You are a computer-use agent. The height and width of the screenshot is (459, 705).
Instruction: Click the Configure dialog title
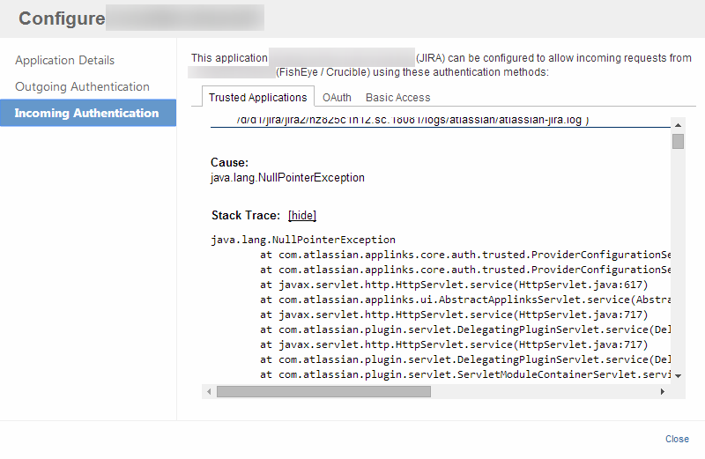(x=62, y=19)
